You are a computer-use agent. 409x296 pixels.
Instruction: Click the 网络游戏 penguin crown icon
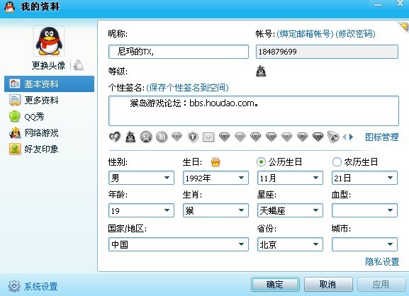pos(15,132)
